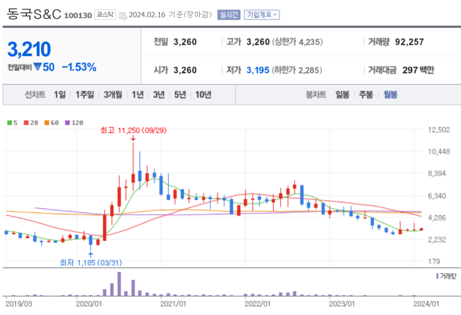This screenshot has height=315, width=461.
Task: Show the 10년 line chart
Action: [203, 94]
